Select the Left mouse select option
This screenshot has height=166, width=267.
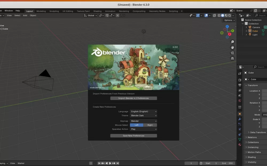point(137,125)
